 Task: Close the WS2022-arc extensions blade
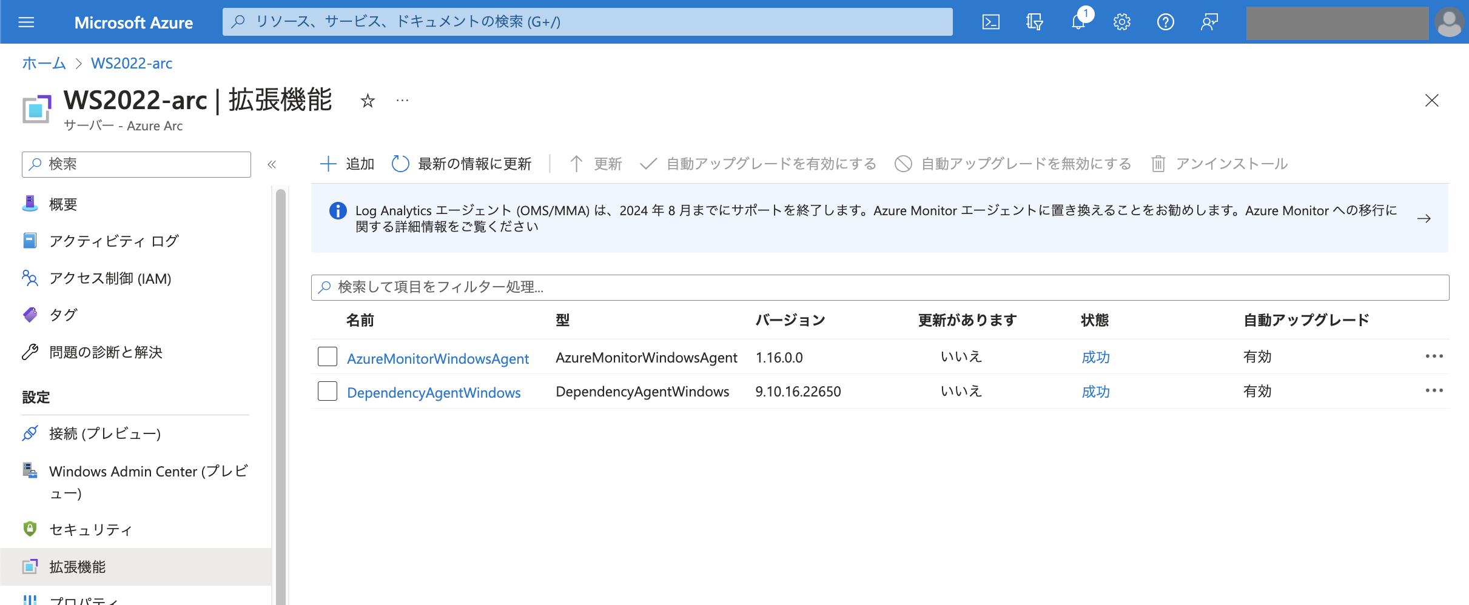click(x=1431, y=101)
